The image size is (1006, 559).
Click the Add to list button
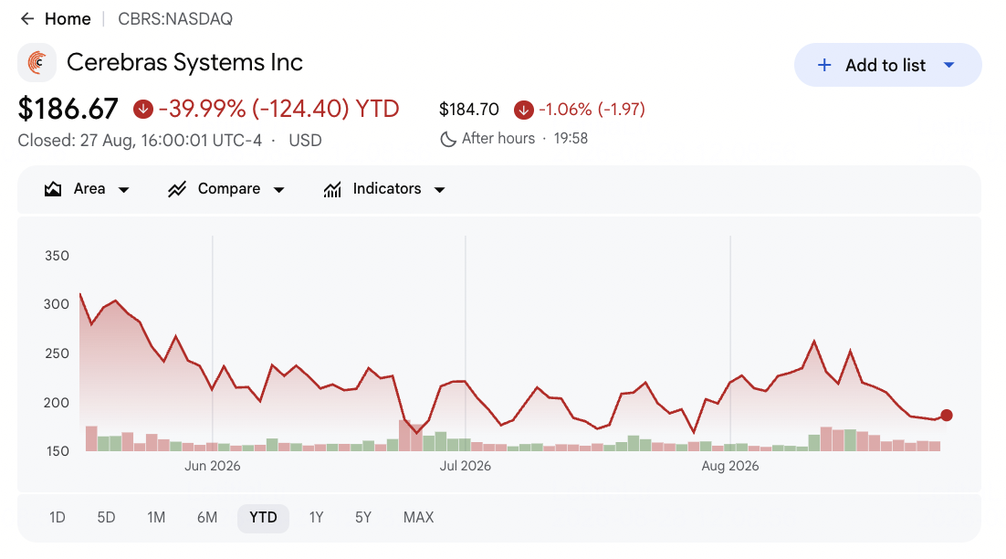(x=888, y=65)
